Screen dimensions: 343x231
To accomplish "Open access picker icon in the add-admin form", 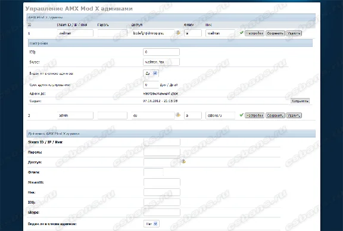I will 183,162.
